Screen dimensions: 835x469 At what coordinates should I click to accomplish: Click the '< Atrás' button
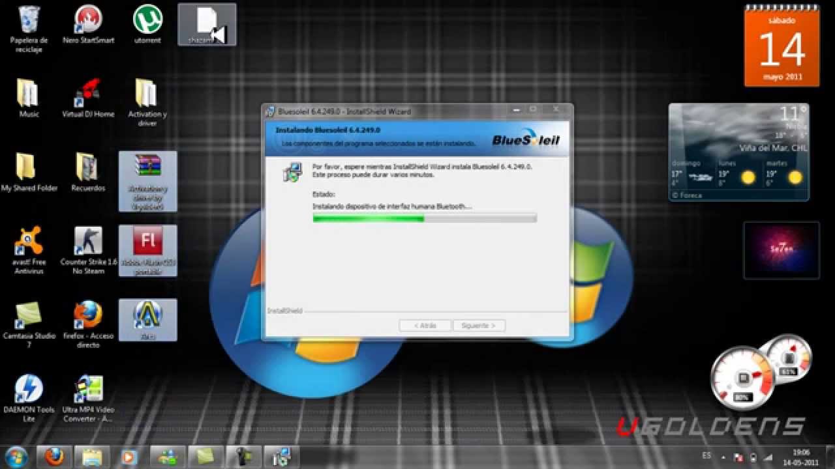[425, 325]
